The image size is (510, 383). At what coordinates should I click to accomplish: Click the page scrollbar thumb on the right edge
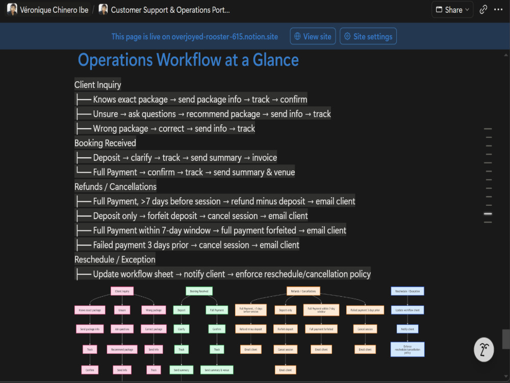coord(506,339)
